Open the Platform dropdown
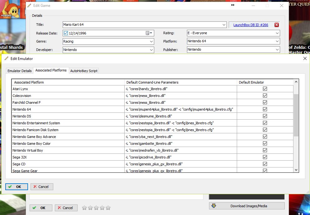The width and height of the screenshot is (310, 215). (277, 41)
